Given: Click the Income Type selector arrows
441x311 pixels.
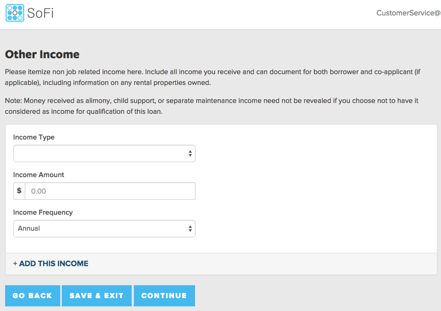Looking at the screenshot, I should [x=190, y=153].
